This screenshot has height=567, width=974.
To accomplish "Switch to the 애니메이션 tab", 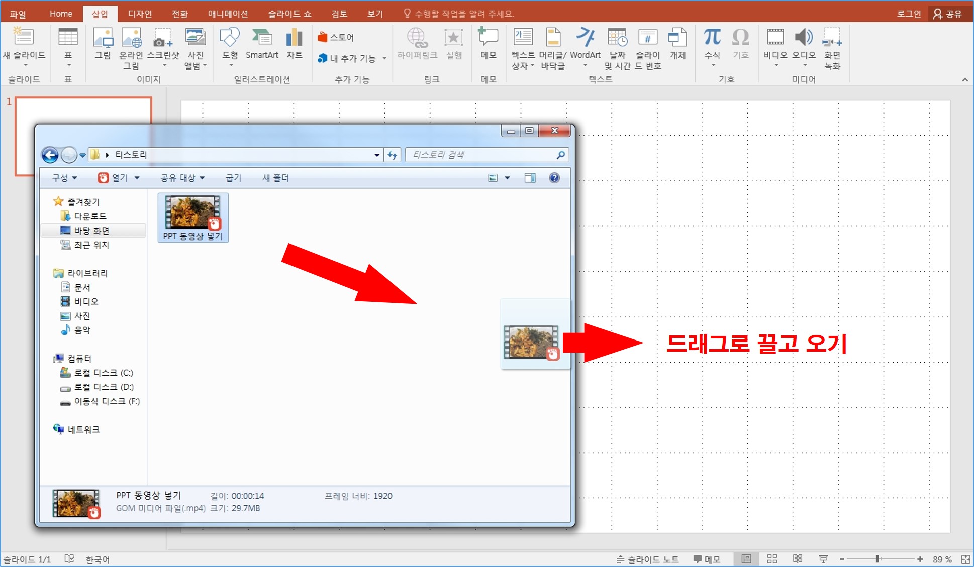I will pos(228,14).
